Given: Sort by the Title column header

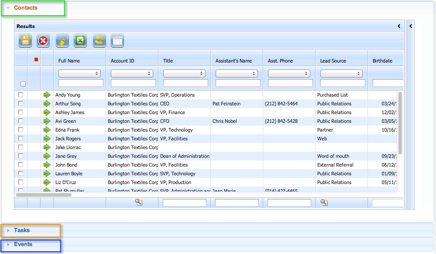Looking at the screenshot, I should point(168,61).
